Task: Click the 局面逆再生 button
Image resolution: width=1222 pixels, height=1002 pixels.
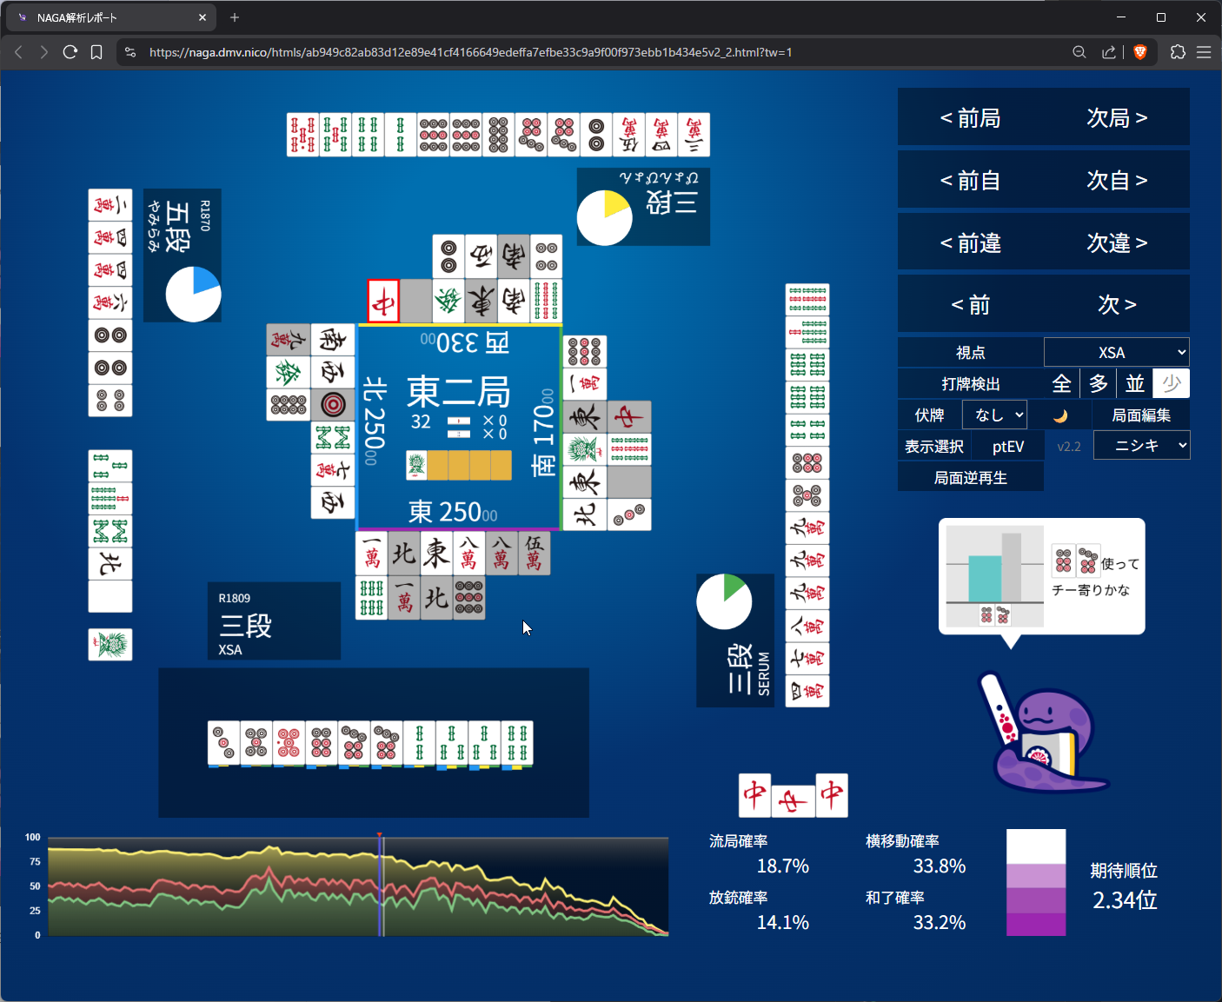Action: 971,477
